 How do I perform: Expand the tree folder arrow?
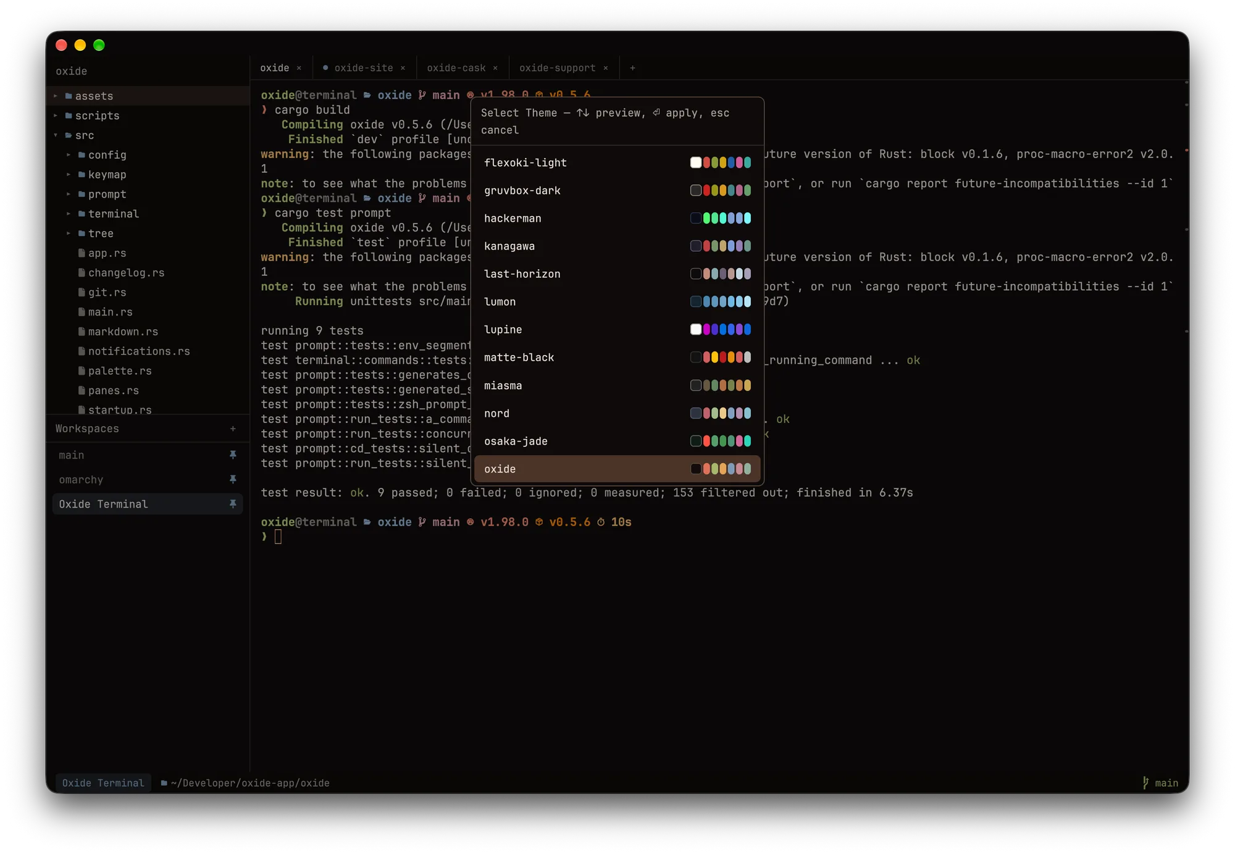(x=69, y=233)
